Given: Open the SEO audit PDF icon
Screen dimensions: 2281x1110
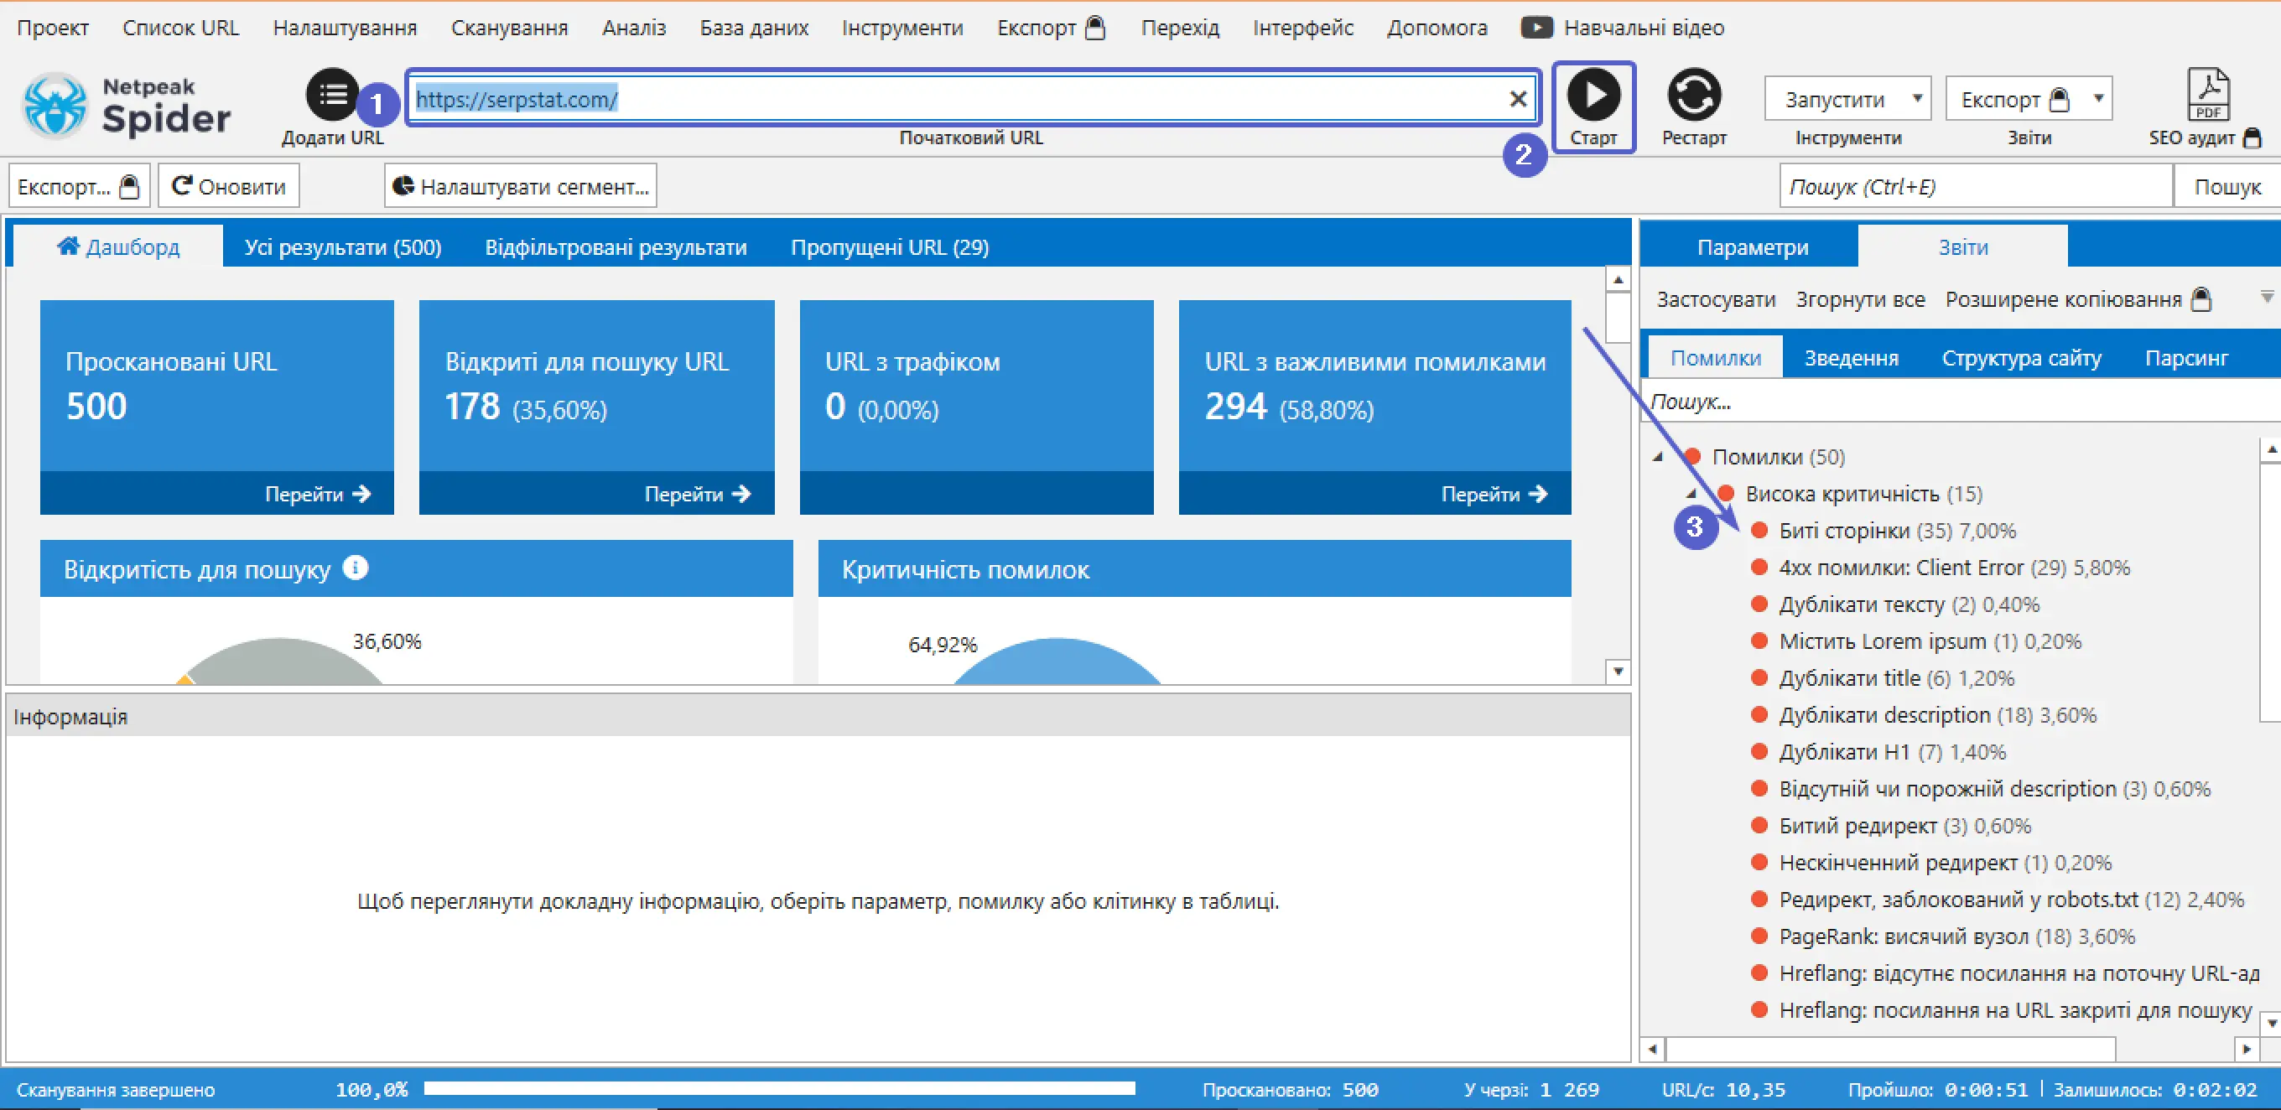Looking at the screenshot, I should pyautogui.click(x=2208, y=94).
